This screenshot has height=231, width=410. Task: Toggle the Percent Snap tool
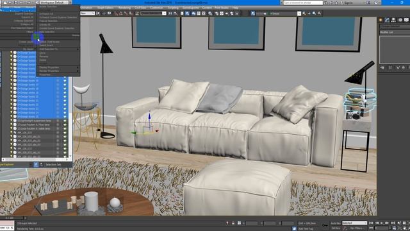[126, 13]
